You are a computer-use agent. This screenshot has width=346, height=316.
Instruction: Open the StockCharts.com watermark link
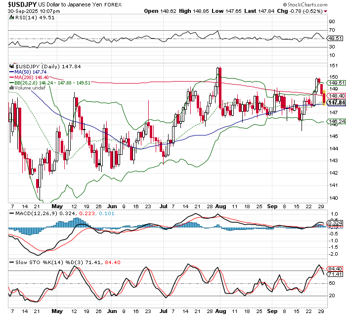[x=316, y=3]
